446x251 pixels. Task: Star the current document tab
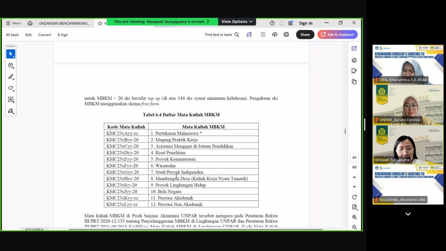point(100,24)
